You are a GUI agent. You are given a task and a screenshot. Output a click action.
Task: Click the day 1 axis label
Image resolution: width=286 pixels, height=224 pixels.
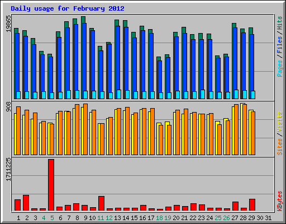[18, 218]
